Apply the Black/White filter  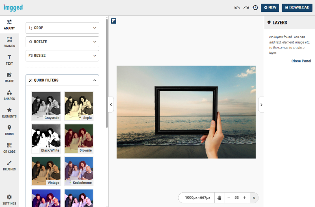click(46, 139)
